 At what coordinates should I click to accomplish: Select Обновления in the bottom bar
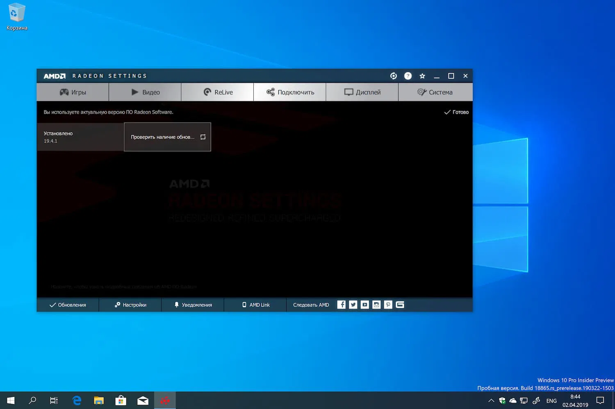(x=68, y=305)
